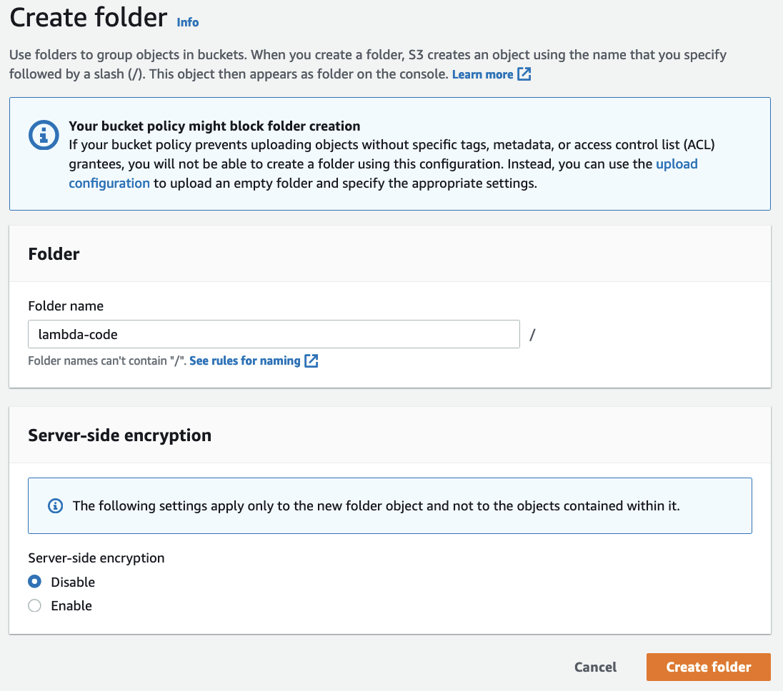Click the Server-side encryption section heading
The image size is (783, 691).
120,435
